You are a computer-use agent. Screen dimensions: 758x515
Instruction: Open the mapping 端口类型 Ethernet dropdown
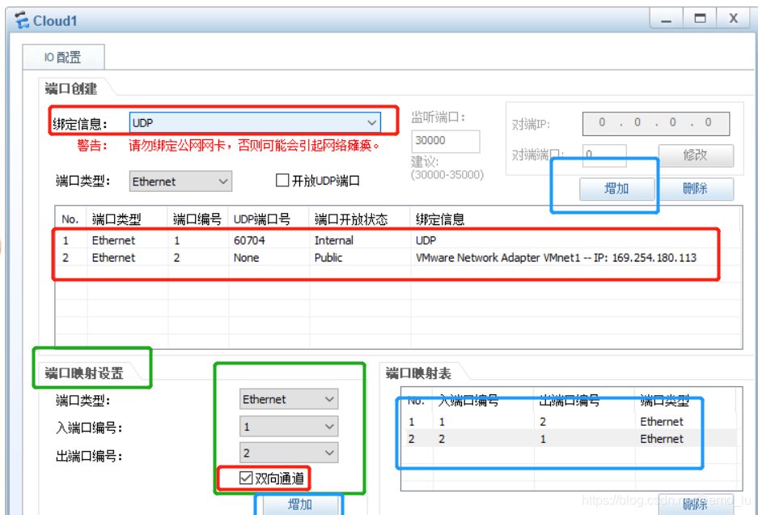tap(289, 399)
